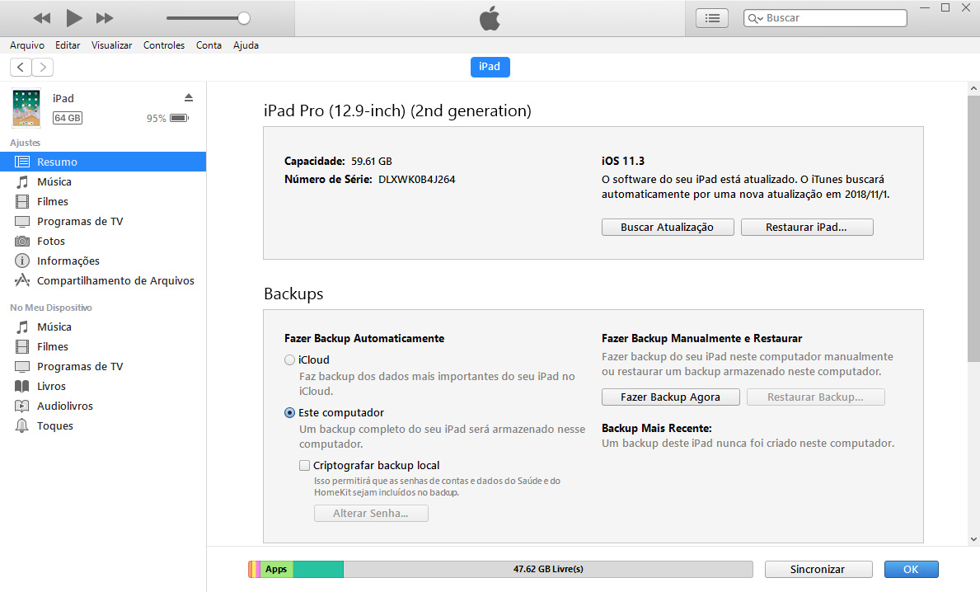Click the Capacidade label
Viewport: 980px width, 592px height.
pos(314,162)
